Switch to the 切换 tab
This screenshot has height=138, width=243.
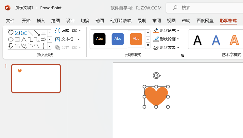(x=85, y=21)
